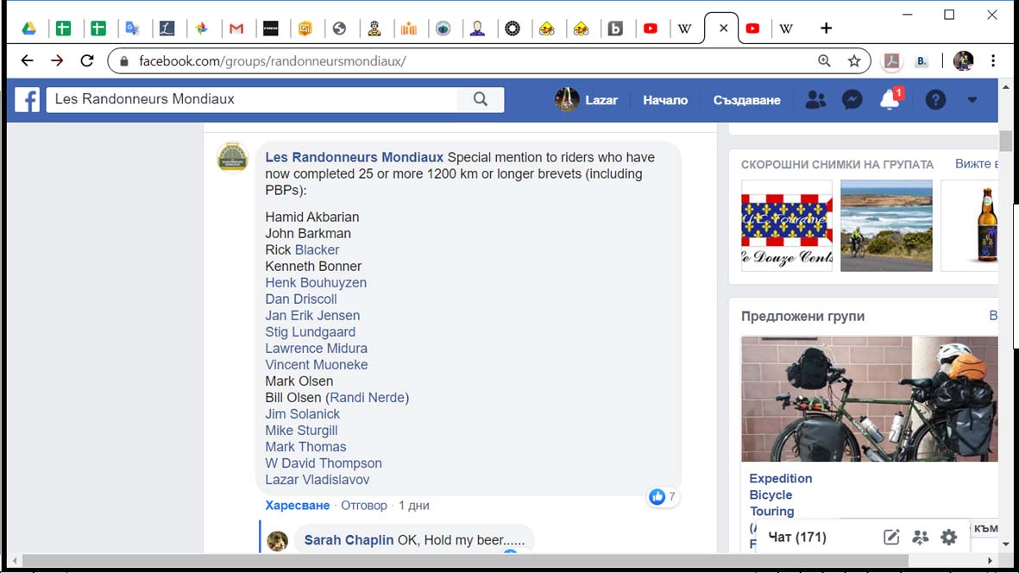
Task: Open Henk Bouhuyzen's profile
Action: (316, 282)
